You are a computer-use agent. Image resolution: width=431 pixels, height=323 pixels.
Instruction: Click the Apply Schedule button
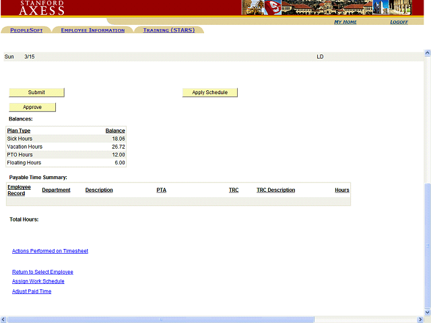(209, 92)
